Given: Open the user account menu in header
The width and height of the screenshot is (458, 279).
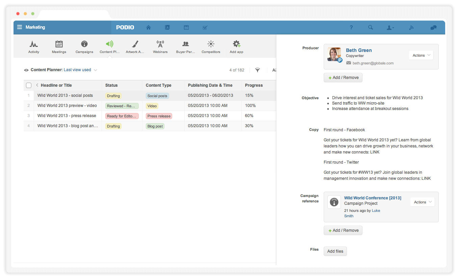Looking at the screenshot, I should point(390,28).
